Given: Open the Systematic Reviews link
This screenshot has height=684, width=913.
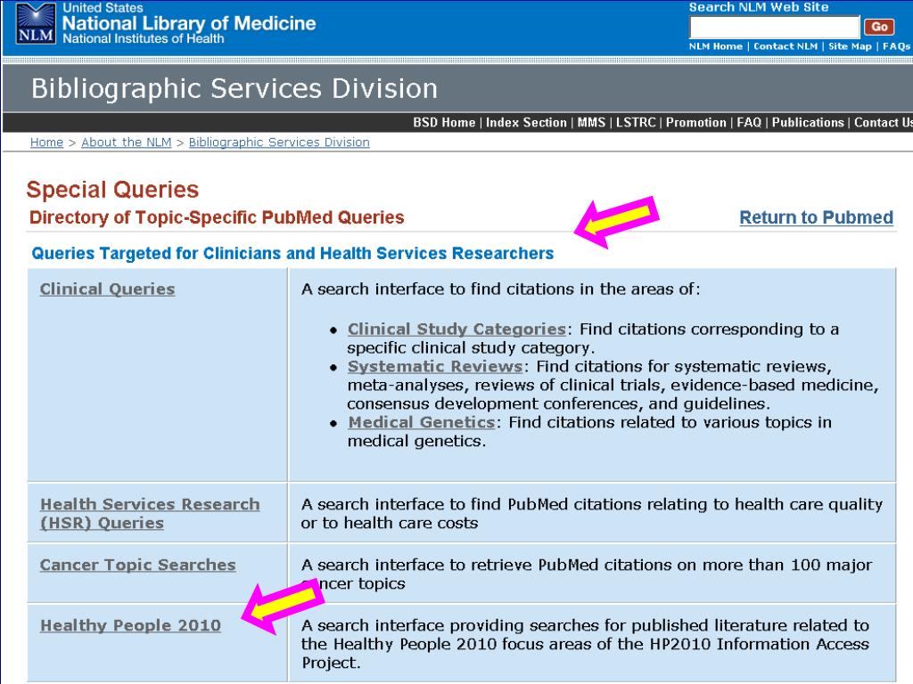Looking at the screenshot, I should pos(435,366).
